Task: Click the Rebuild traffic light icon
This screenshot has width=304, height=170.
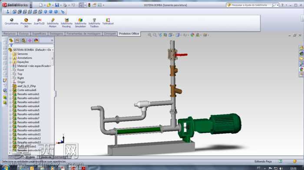Action: (89, 5)
